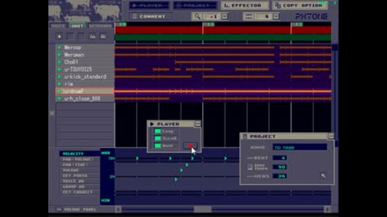Click the magnifier zoom icon
Viewport: 387px width, 217px height.
197,16
